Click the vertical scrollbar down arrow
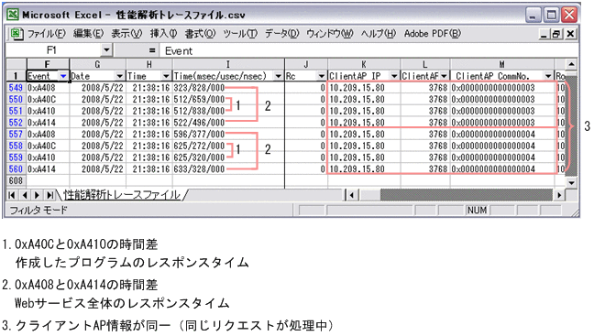Viewport: 594px width, 336px height. (571, 182)
